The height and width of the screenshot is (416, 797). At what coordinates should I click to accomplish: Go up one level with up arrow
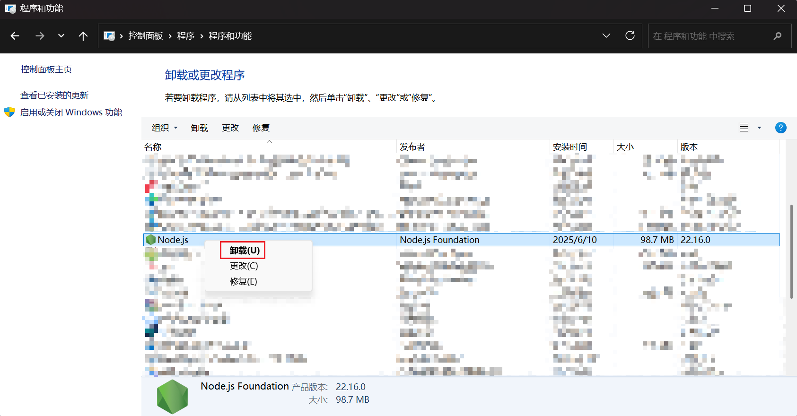[x=83, y=36]
